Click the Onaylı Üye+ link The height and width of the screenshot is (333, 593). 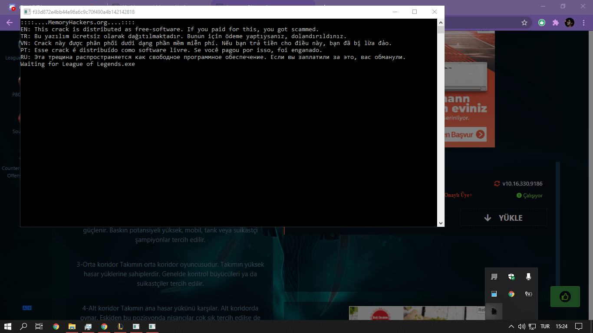[458, 195]
